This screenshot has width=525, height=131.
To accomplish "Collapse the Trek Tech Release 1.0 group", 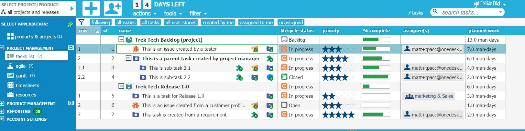I will (x=121, y=86).
